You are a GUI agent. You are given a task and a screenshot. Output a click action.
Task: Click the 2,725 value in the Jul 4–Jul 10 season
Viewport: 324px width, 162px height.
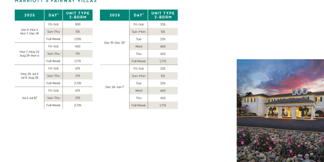[78, 105]
